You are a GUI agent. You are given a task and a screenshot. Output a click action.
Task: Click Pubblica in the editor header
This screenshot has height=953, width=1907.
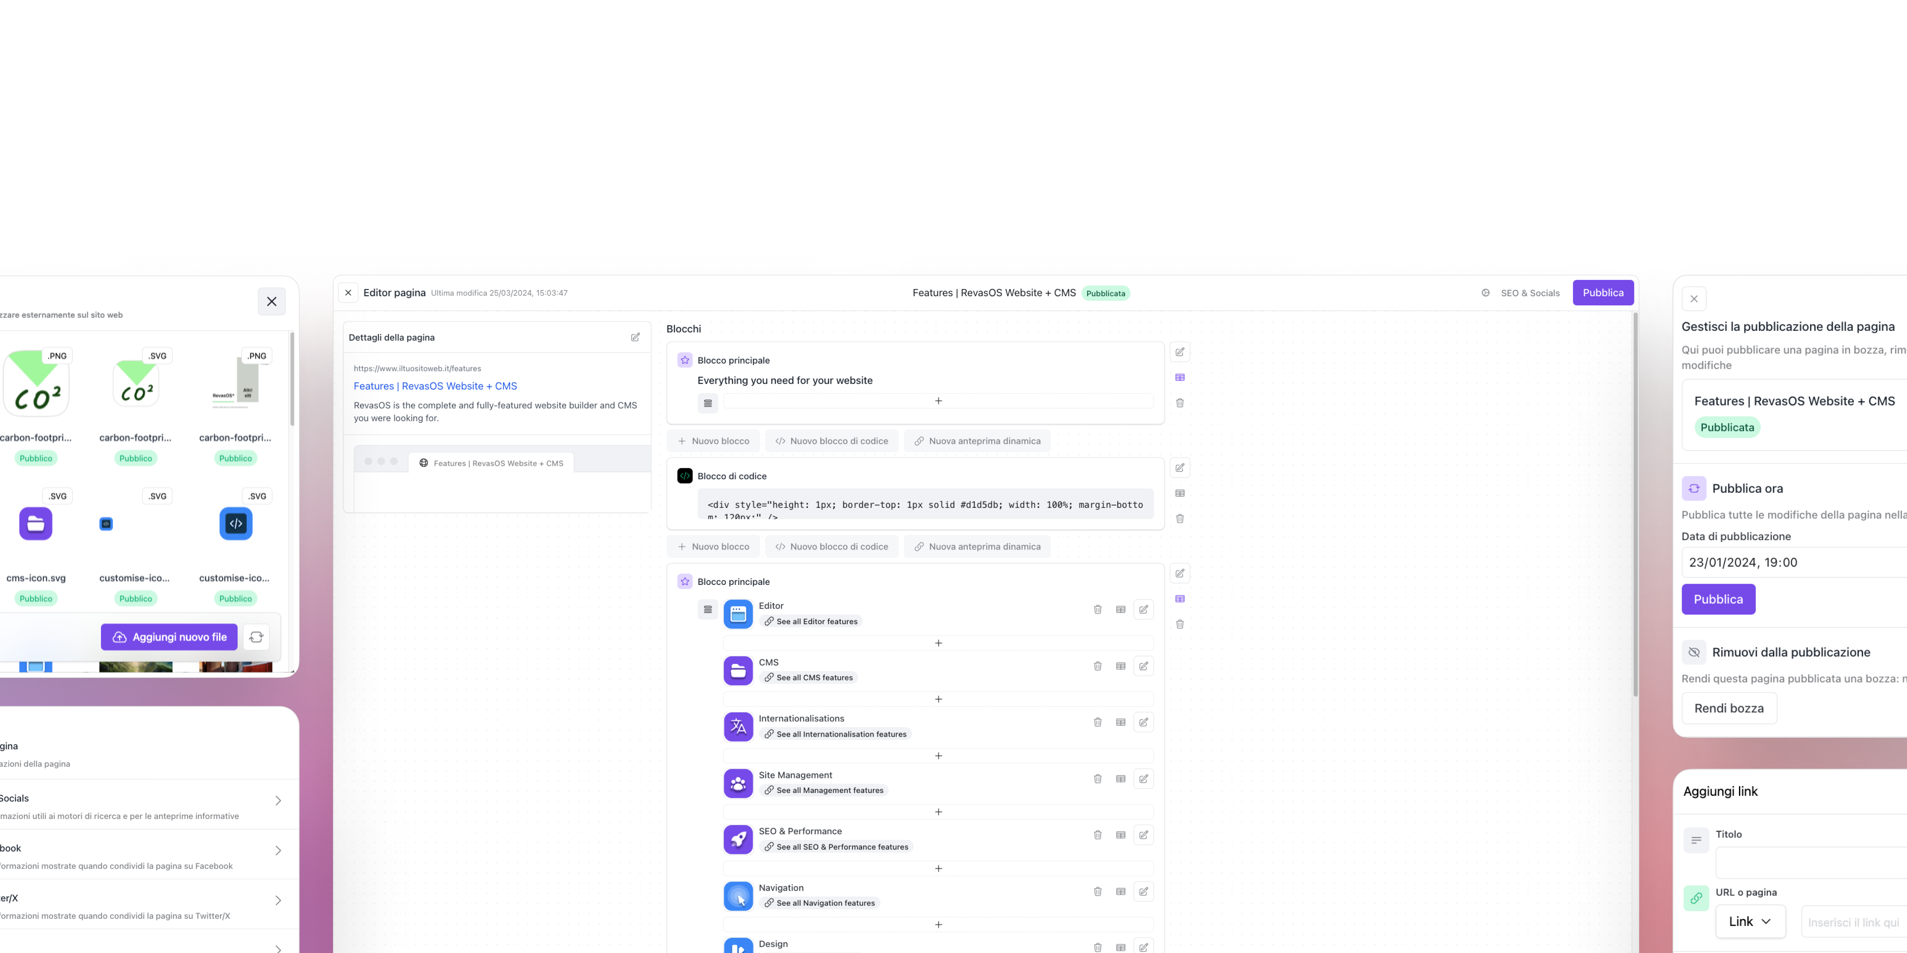click(x=1603, y=293)
